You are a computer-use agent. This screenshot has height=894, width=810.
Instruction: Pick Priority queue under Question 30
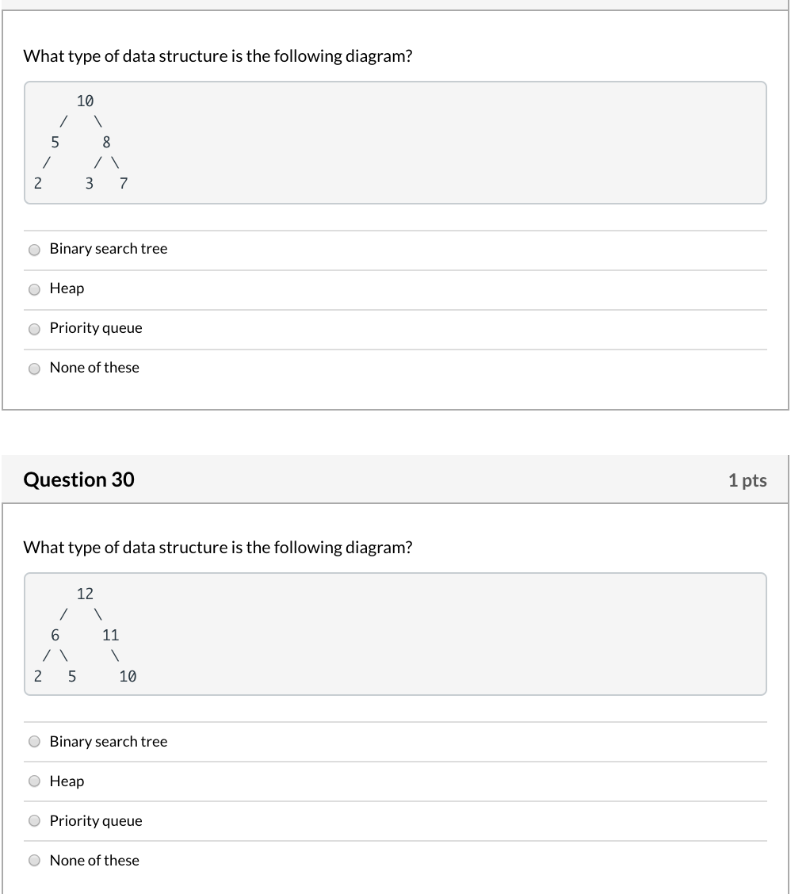point(34,821)
